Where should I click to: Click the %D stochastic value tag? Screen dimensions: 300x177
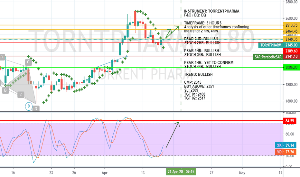point(279,152)
